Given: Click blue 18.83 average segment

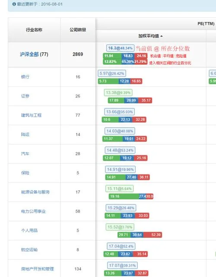Looking at the screenshot, I should click(x=128, y=56).
